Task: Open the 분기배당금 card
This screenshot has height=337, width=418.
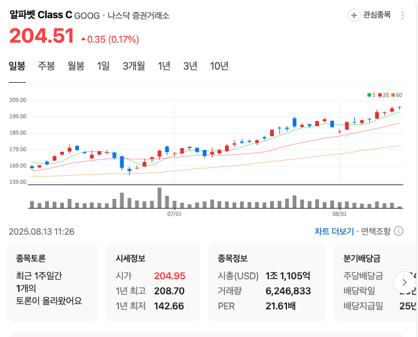Action: 375,282
